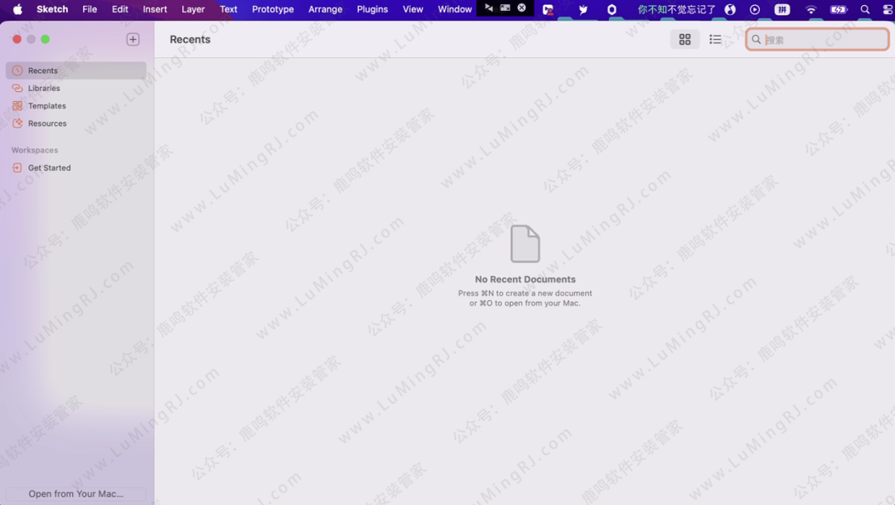Open the File menu

[x=89, y=9]
